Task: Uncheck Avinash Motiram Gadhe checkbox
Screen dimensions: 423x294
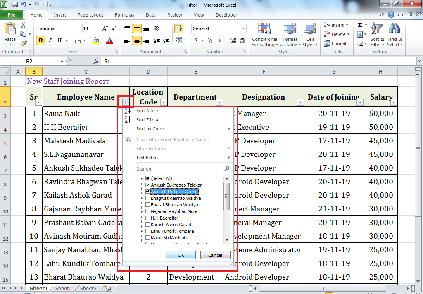Action: point(147,192)
